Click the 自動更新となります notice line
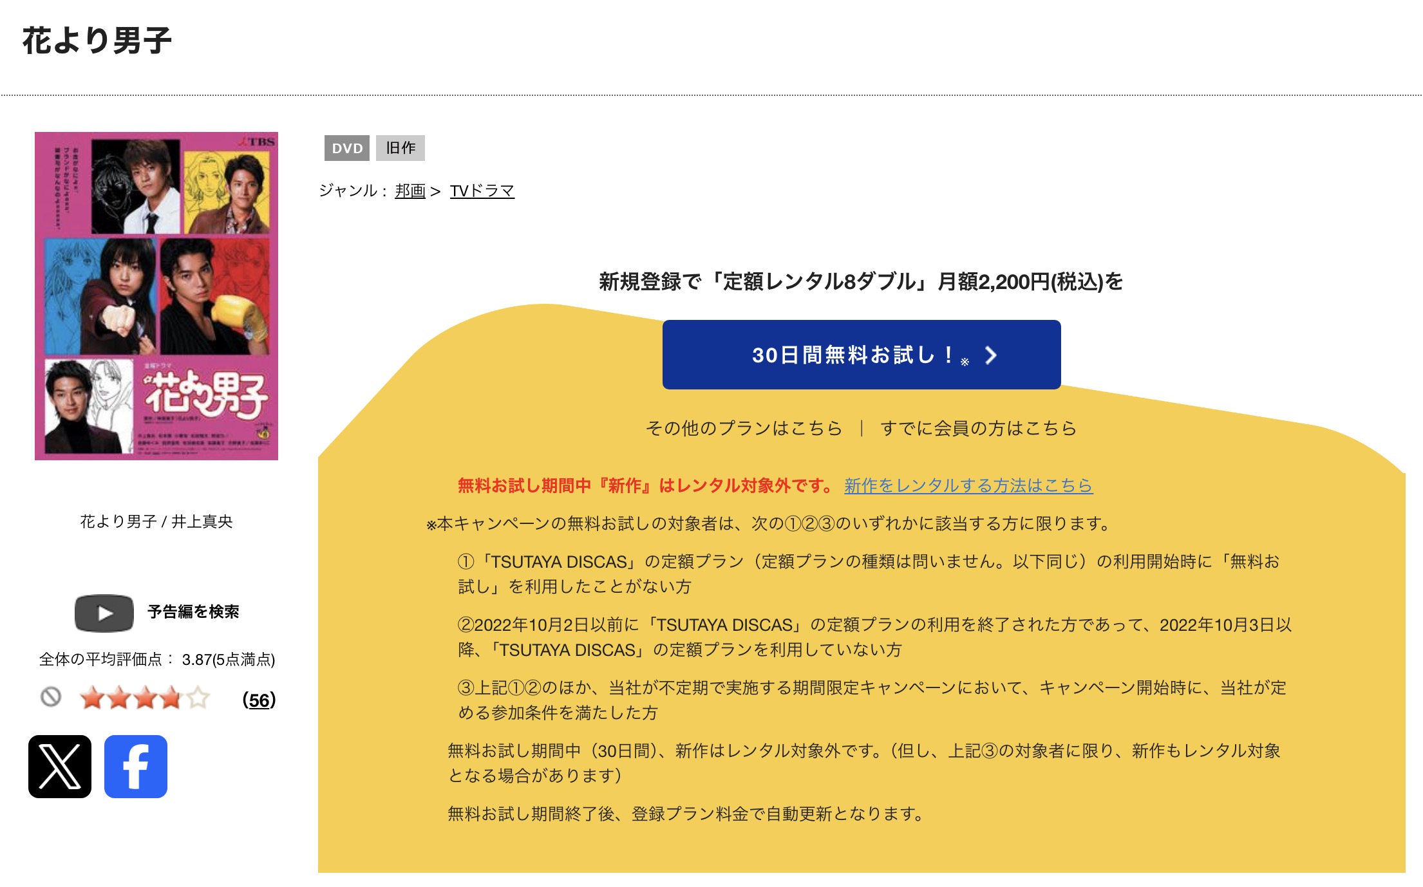 pos(686,814)
